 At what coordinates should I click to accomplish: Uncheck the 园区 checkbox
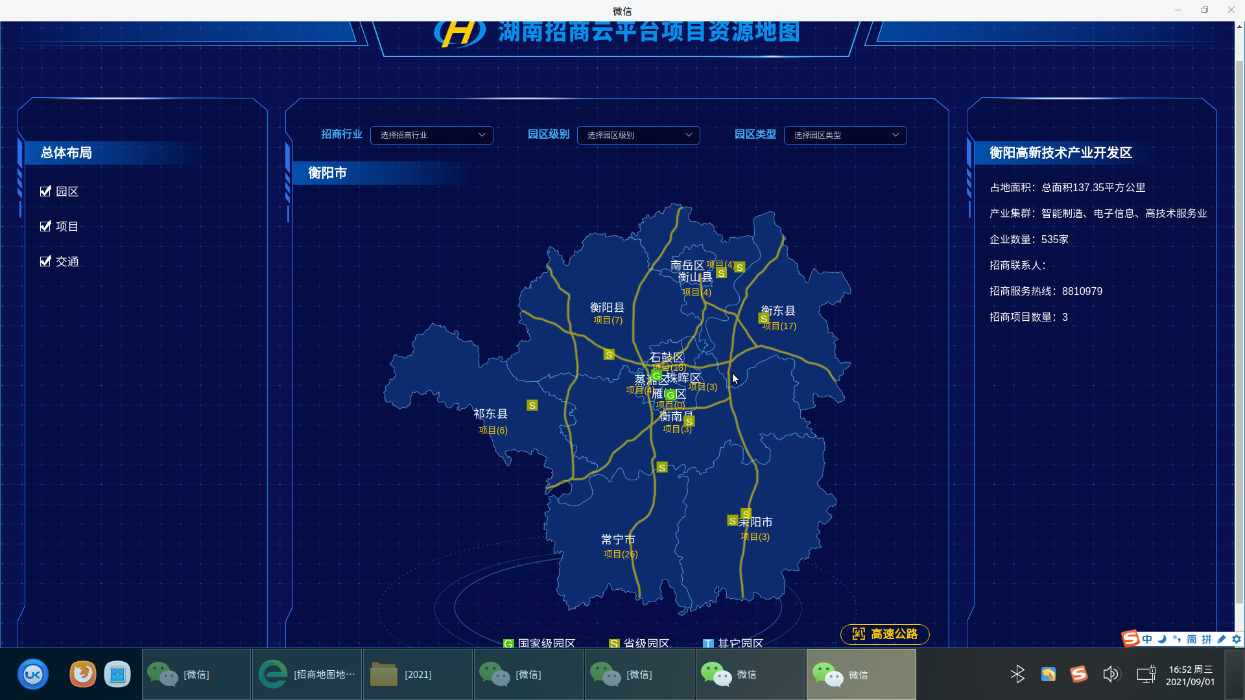[x=45, y=191]
